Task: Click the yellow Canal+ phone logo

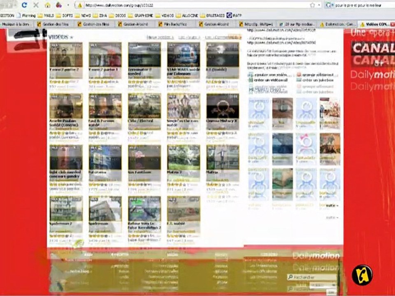Action: click(x=362, y=275)
